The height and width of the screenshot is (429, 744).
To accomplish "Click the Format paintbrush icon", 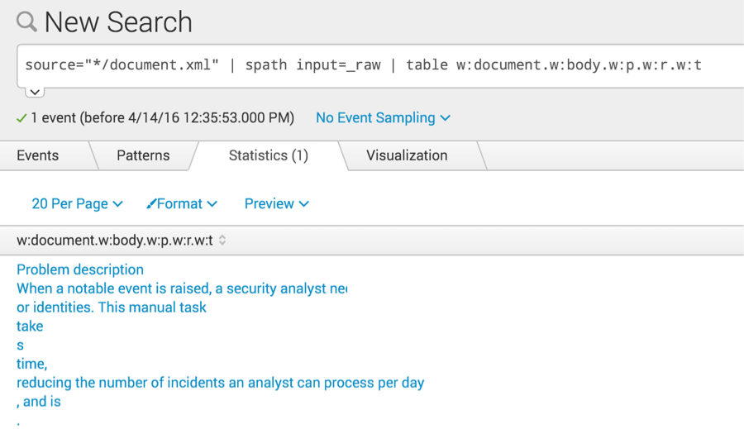I will click(x=151, y=203).
